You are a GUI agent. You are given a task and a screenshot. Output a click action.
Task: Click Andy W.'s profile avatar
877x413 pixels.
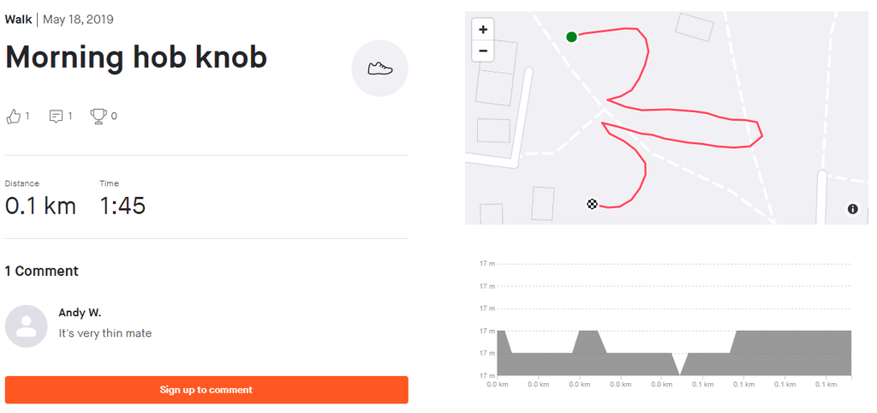tap(27, 326)
